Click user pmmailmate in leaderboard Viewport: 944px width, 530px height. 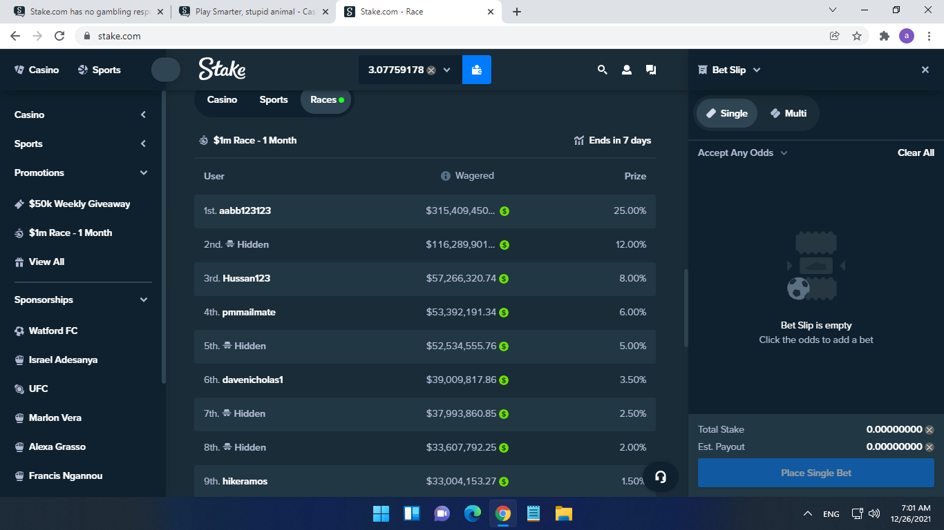(x=249, y=312)
